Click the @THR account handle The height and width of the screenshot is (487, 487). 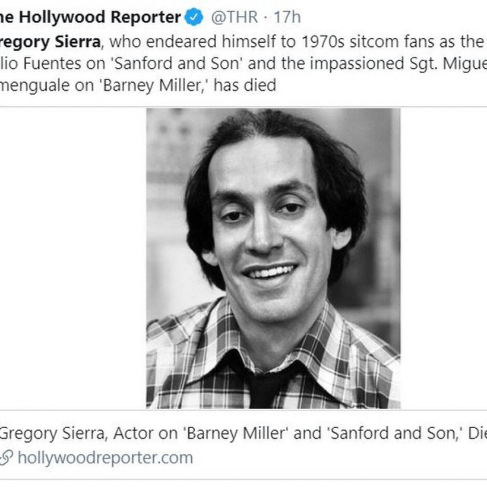235,17
